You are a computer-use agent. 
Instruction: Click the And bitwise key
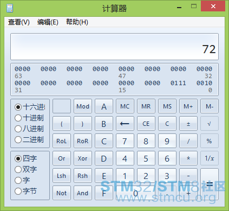(83, 193)
